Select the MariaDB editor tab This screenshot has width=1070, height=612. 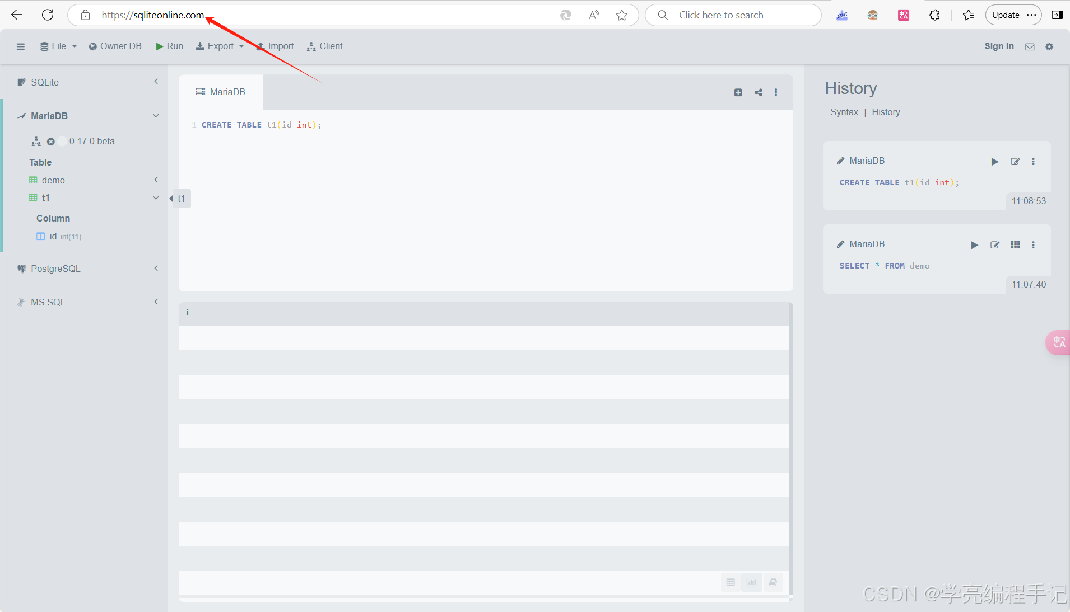click(221, 92)
